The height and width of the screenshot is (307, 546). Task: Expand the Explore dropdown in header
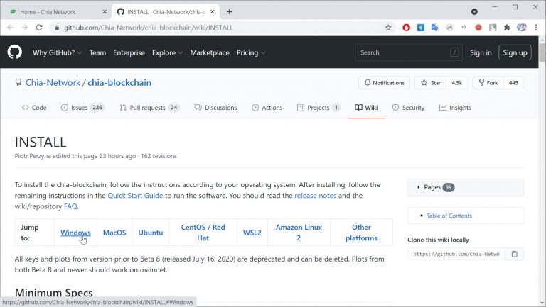[x=167, y=52]
